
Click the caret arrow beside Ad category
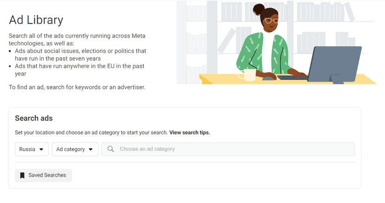[x=91, y=149]
